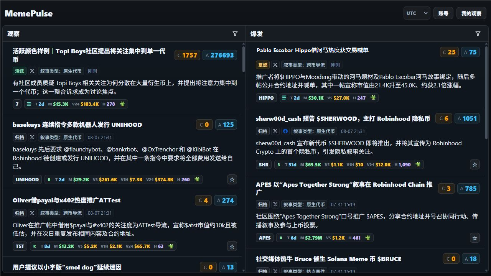Click the Solana chain icon in Topi Boys stats

point(28,104)
